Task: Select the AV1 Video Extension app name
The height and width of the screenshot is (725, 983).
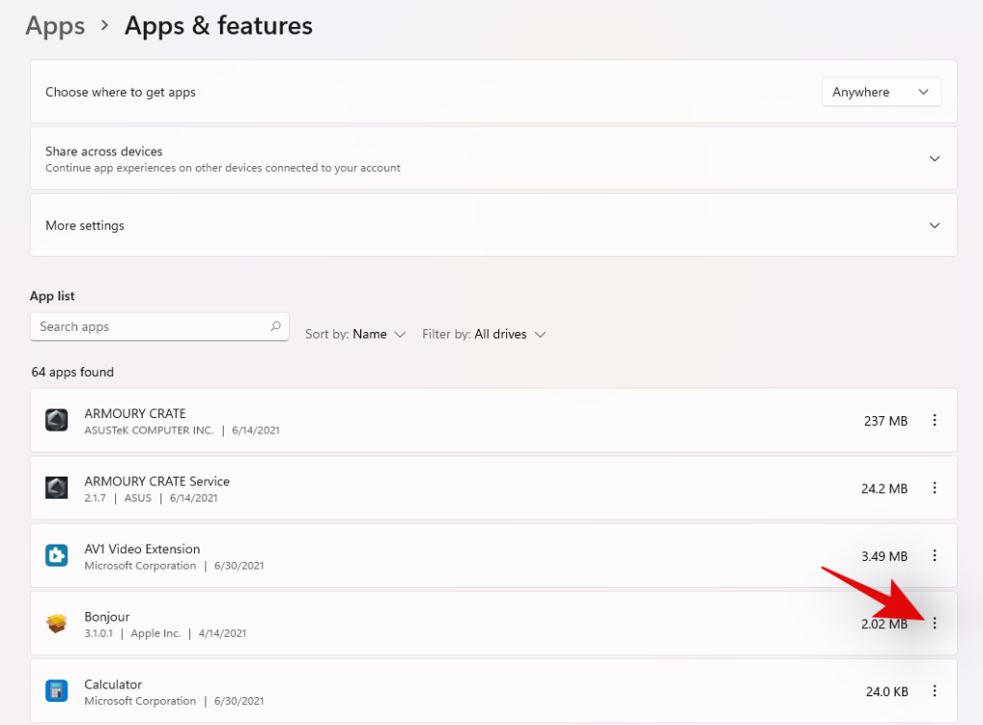Action: coord(142,549)
